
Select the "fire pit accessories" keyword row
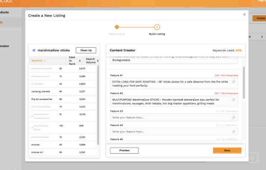[x=62, y=99]
